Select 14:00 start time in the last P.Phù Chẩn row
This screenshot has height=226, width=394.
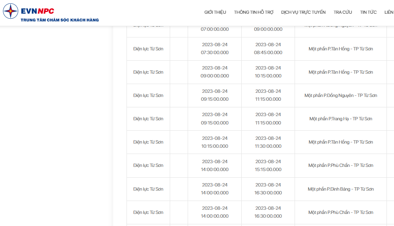pyautogui.click(x=215, y=212)
